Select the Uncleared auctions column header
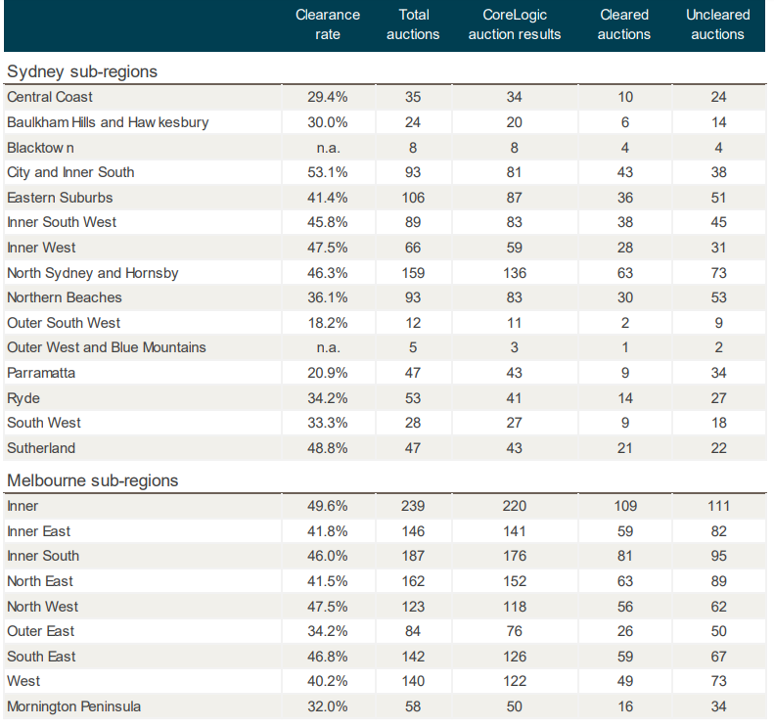774x728 pixels. [x=717, y=24]
